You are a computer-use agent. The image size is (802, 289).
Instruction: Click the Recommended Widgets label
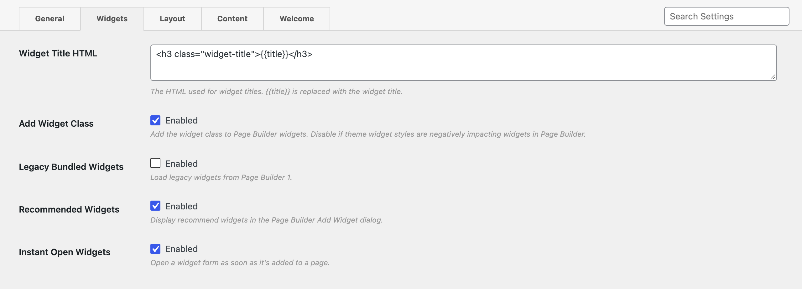(69, 209)
